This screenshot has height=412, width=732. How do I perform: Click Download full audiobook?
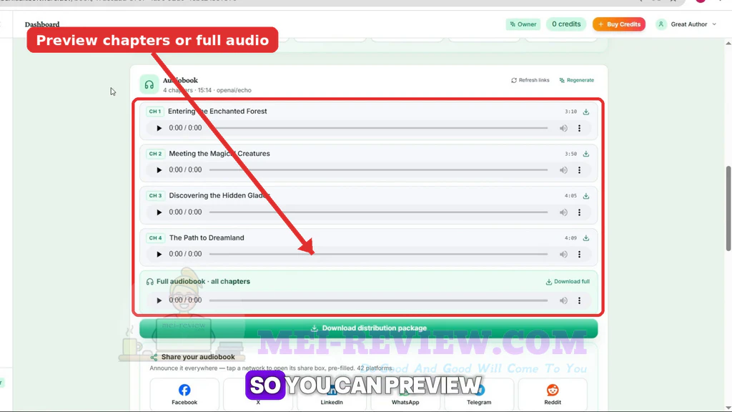coord(568,282)
